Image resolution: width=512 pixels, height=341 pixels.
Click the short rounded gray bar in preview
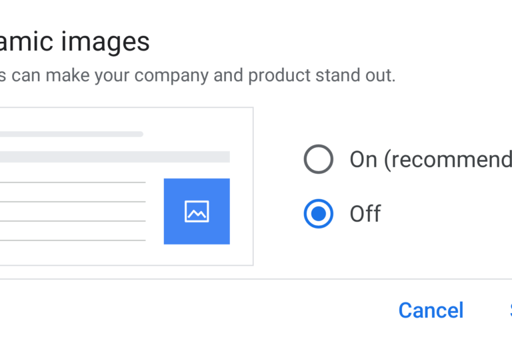71,134
